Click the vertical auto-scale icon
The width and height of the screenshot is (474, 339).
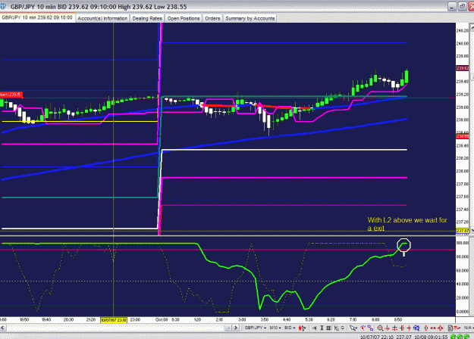pyautogui.click(x=322, y=328)
